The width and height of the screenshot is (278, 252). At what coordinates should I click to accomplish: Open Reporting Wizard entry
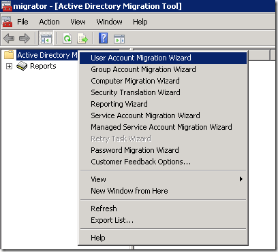tap(163, 104)
